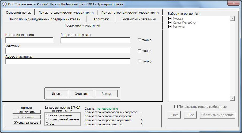The image size is (242, 133).
Task: Open the Арбитраж tab
Action: [x=101, y=19]
